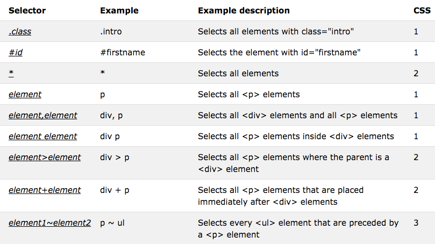Screen dimensions: 435x244
Task: Click the 'div + p' example cell
Action: (115, 190)
